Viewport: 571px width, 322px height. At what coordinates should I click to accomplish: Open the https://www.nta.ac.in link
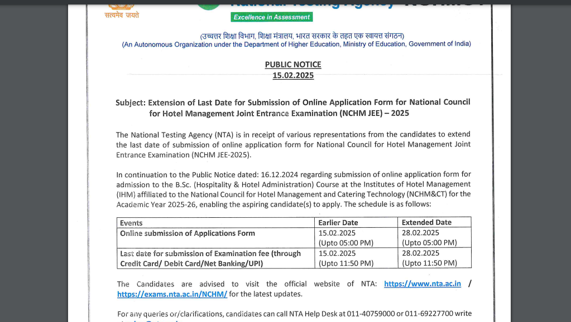pyautogui.click(x=423, y=284)
